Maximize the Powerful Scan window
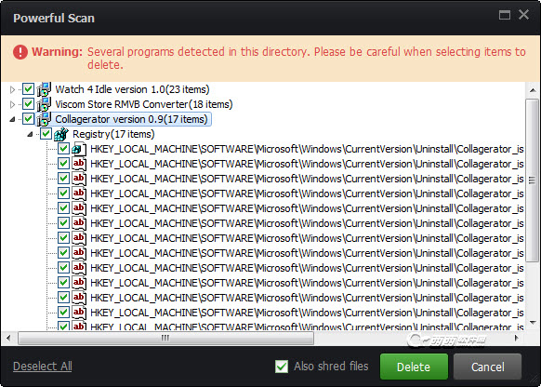 pyautogui.click(x=505, y=15)
